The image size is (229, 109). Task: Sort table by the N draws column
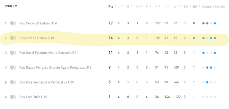tap(141, 6)
